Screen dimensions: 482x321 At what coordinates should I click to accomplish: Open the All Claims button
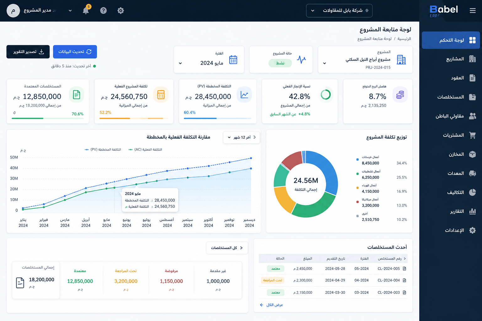[227, 248]
